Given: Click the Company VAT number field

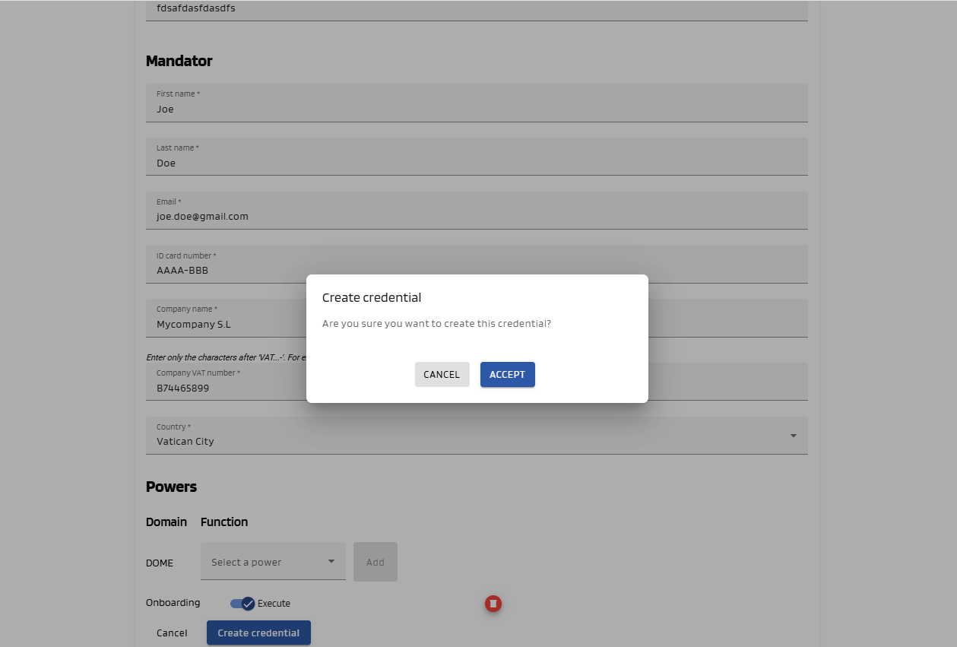Looking at the screenshot, I should point(228,382).
